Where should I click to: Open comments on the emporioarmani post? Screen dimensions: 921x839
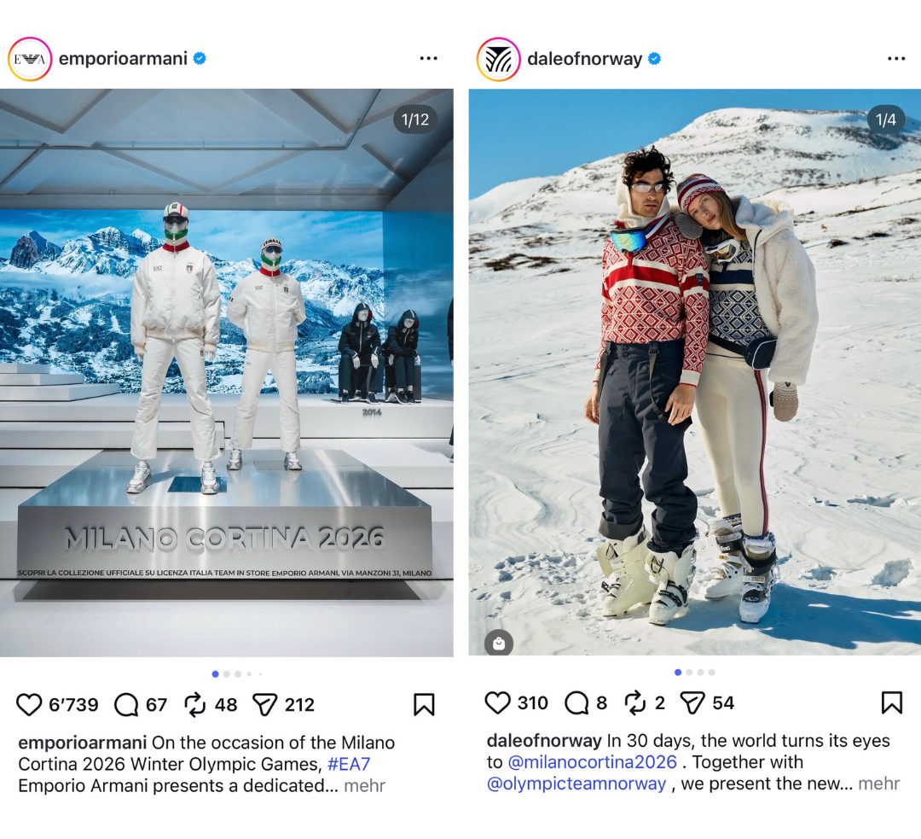pyautogui.click(x=126, y=704)
